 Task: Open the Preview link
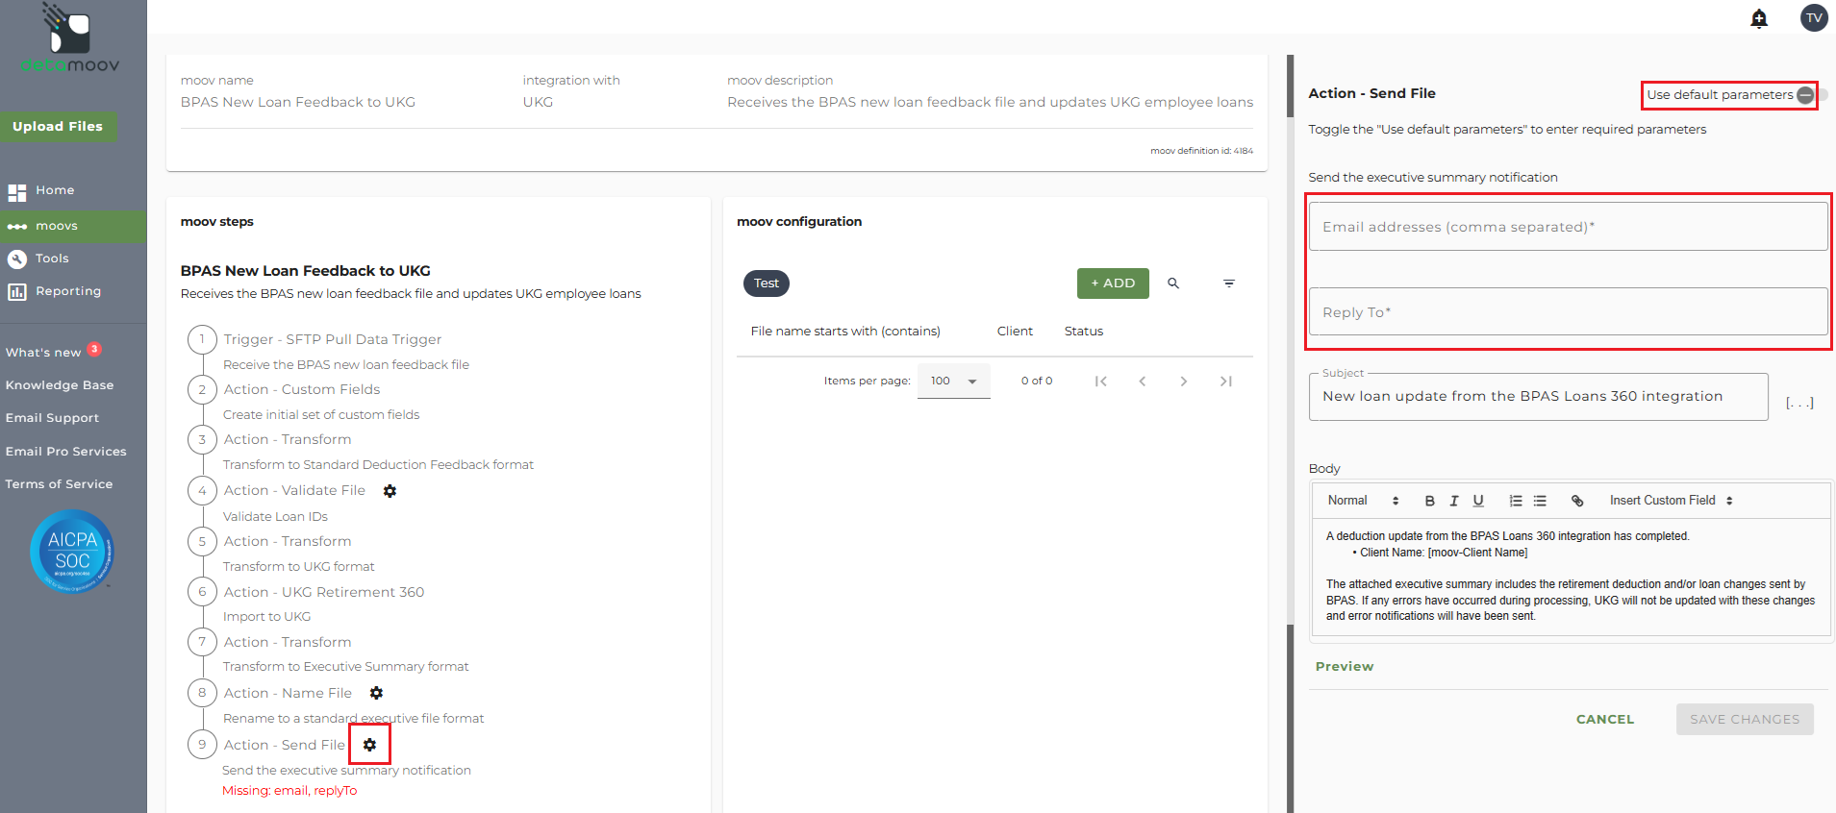(x=1345, y=667)
